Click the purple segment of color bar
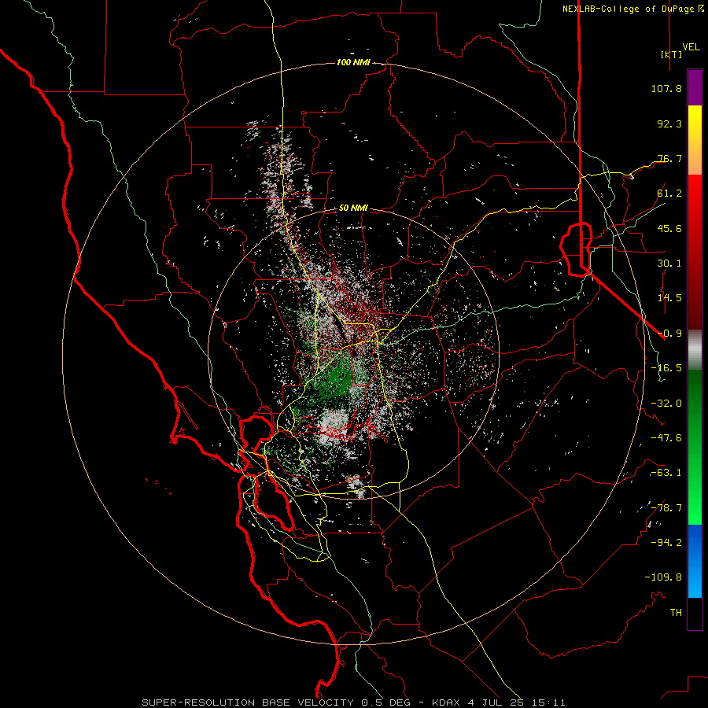Image resolution: width=708 pixels, height=708 pixels. tap(695, 88)
